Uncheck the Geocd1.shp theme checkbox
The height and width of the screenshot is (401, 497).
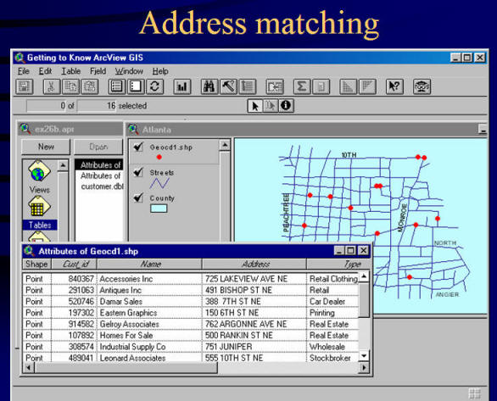point(138,147)
